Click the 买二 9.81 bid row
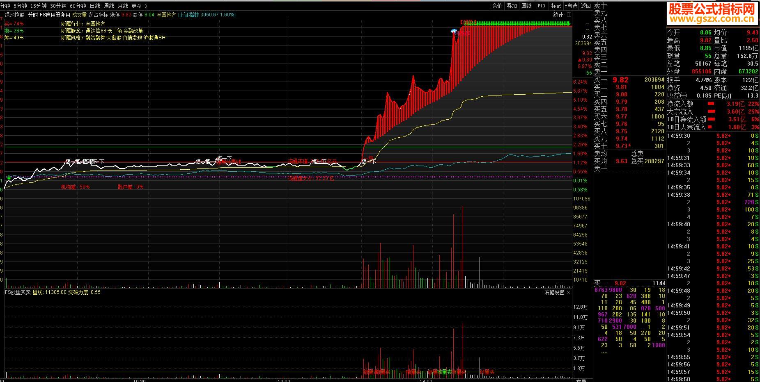Viewport: 760px width, 382px height. [629, 87]
